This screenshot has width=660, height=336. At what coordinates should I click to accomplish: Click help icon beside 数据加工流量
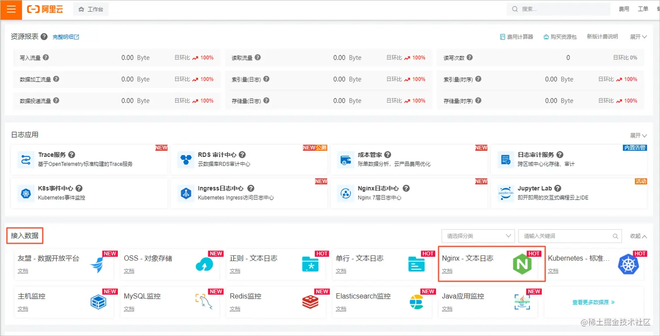(x=56, y=79)
